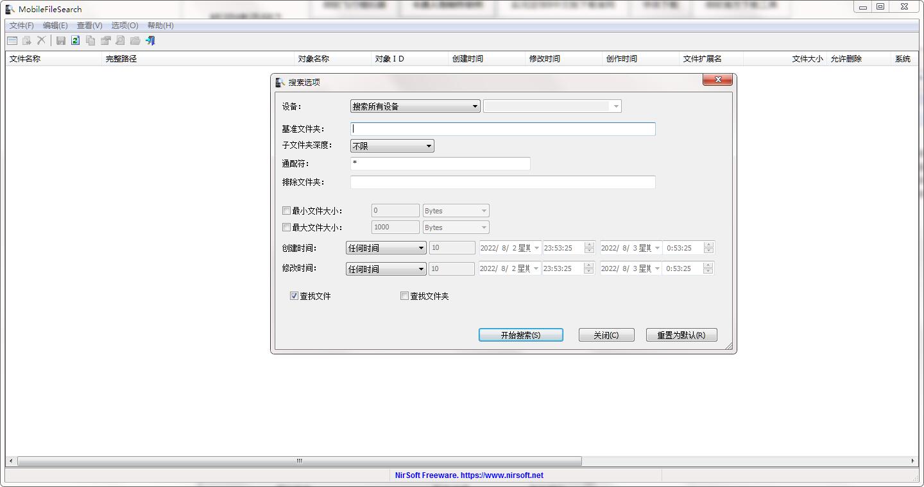Screen dimensions: 924x487
Task: Open the disabled device list next to 设备
Action: [552, 106]
